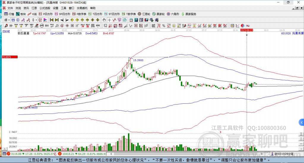The height and width of the screenshot is (163, 304).
Task: Switch to the K线 candlestick chart
Action: tap(32, 14)
